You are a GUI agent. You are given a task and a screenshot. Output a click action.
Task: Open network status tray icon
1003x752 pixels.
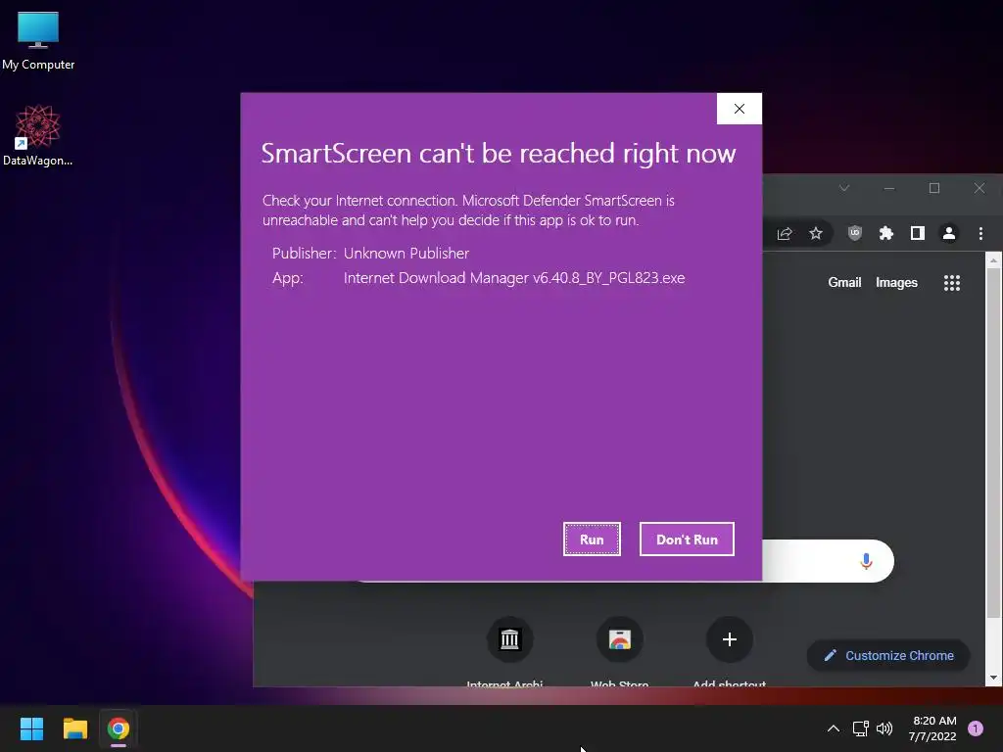[x=860, y=728]
